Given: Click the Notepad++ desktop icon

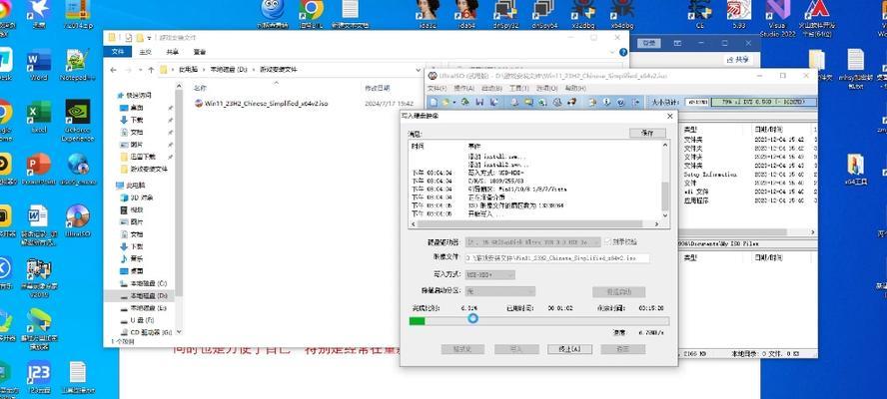Looking at the screenshot, I should point(78,65).
